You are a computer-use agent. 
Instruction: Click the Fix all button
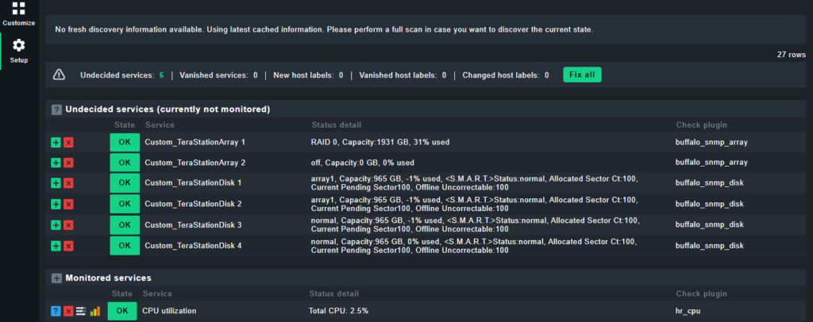tap(582, 75)
